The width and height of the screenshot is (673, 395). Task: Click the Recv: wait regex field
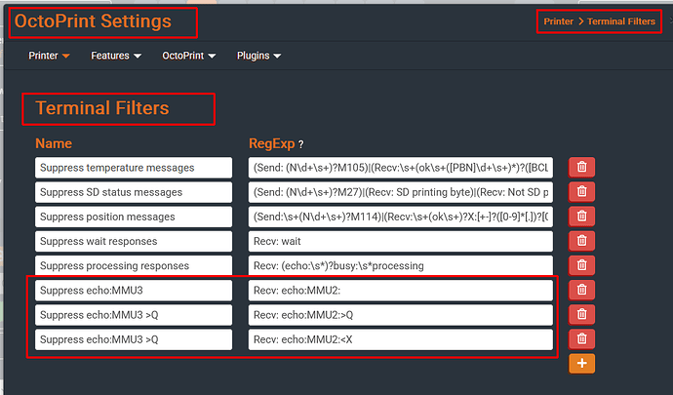point(400,241)
